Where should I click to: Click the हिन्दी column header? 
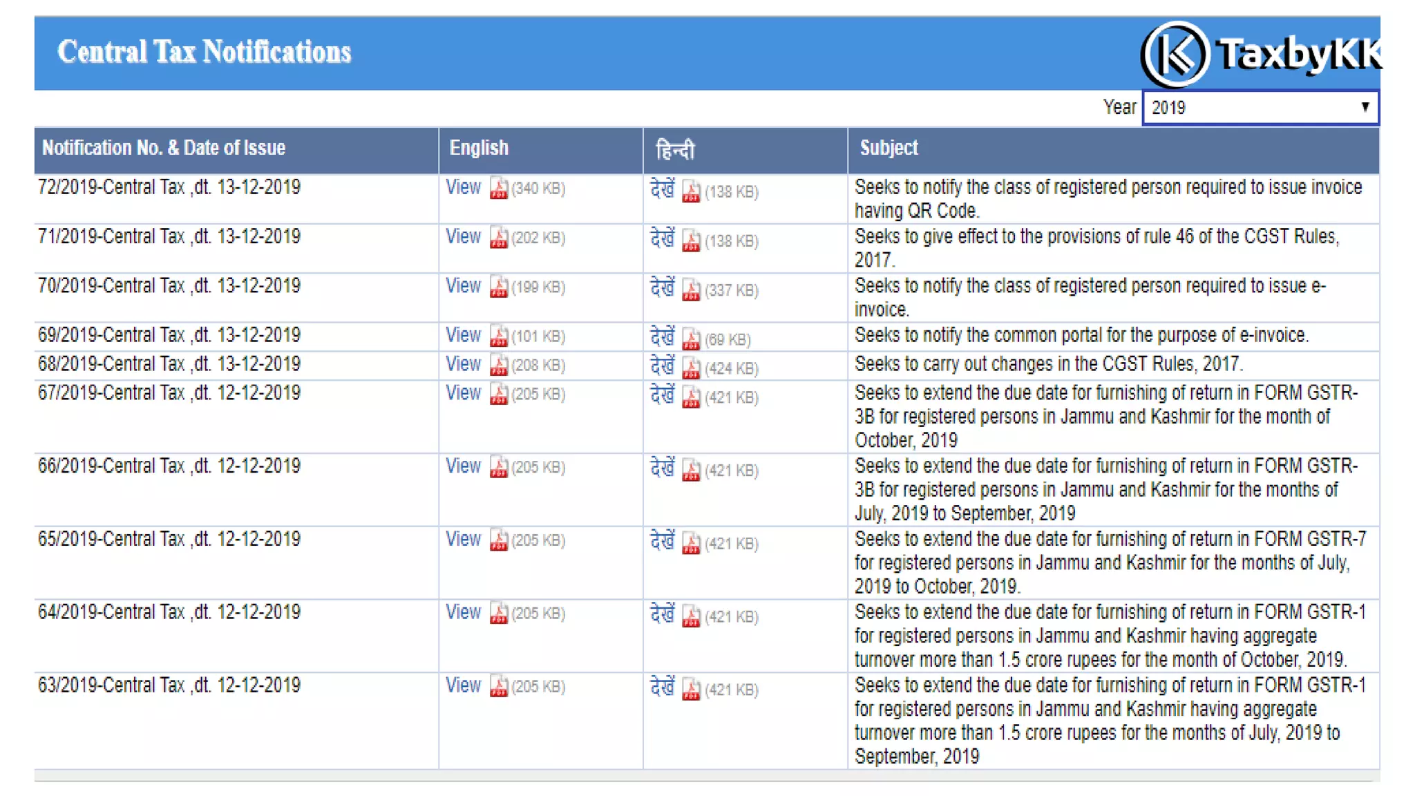(x=675, y=149)
